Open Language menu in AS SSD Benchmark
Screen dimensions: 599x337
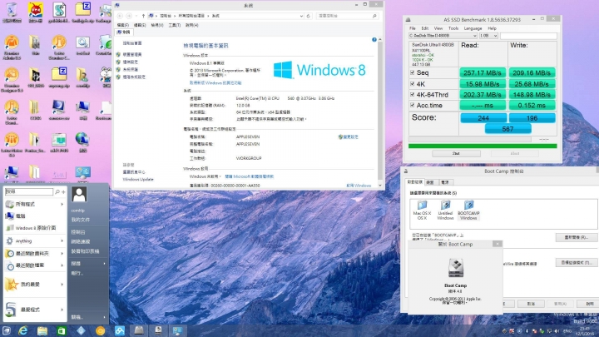click(x=473, y=28)
